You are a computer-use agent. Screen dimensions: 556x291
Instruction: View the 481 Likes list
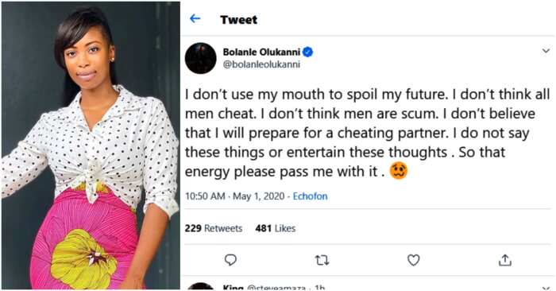(275, 228)
